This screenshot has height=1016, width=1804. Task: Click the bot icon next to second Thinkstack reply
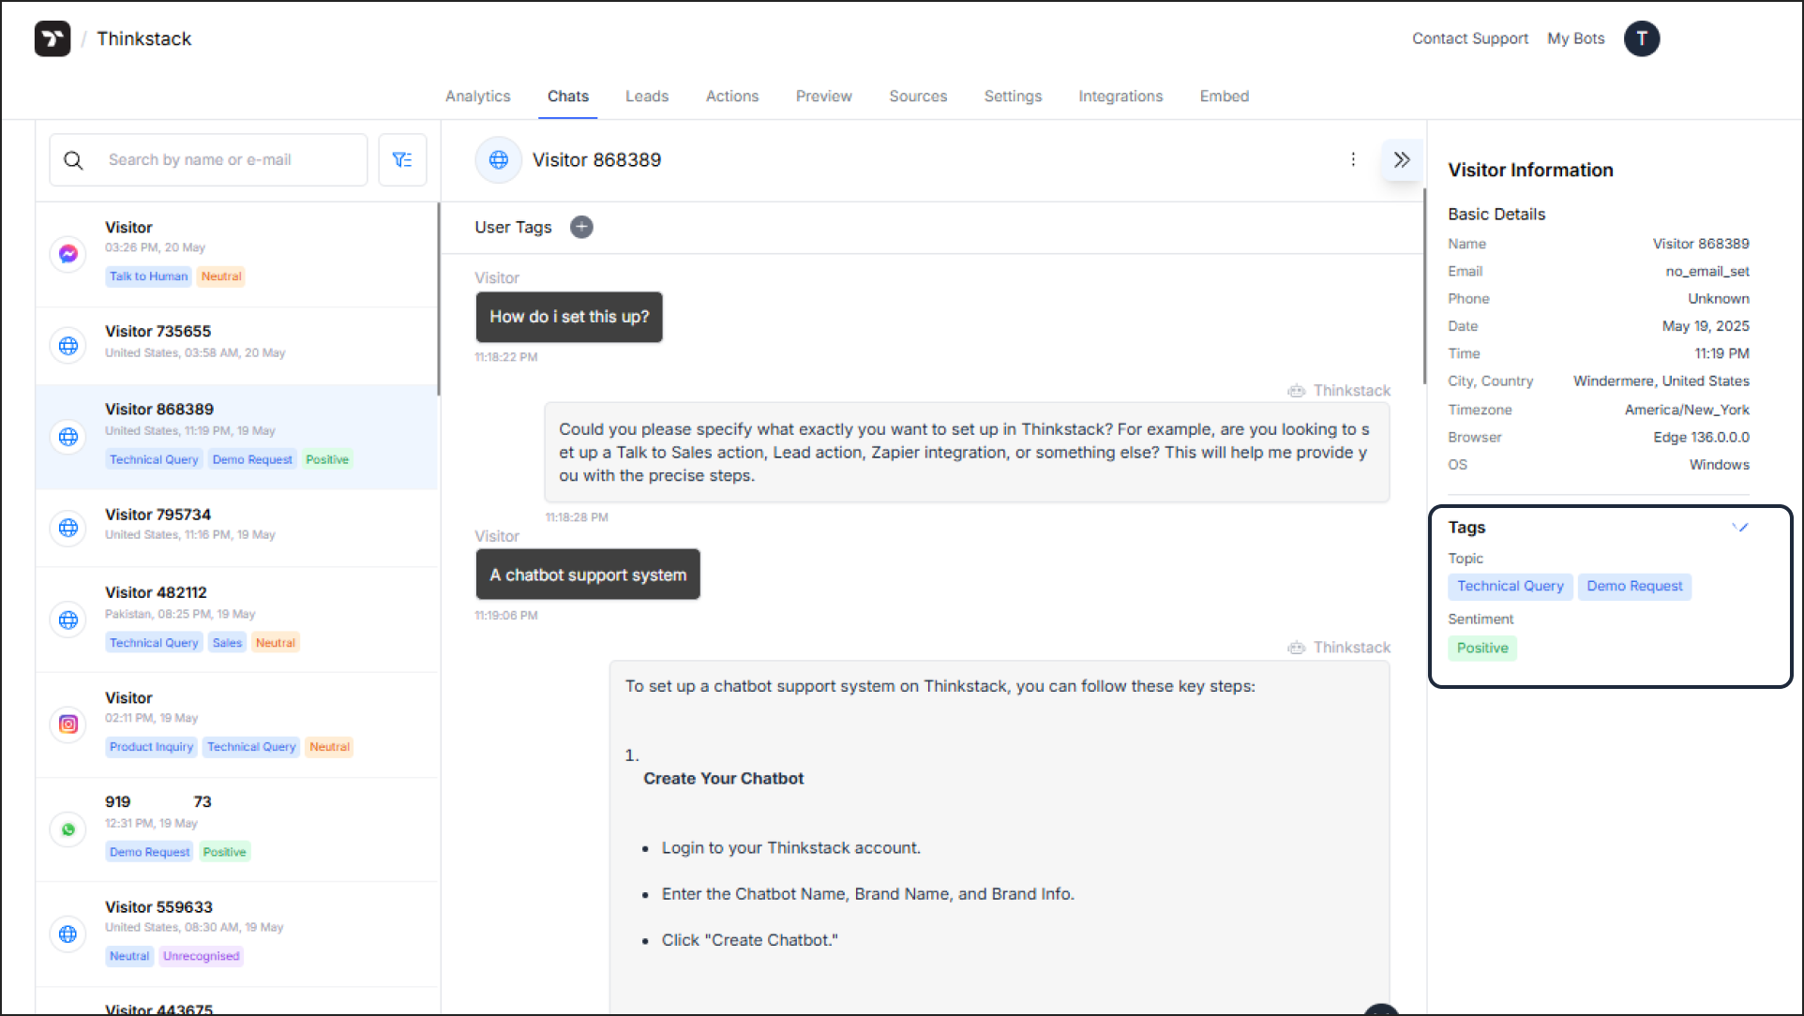pos(1297,648)
